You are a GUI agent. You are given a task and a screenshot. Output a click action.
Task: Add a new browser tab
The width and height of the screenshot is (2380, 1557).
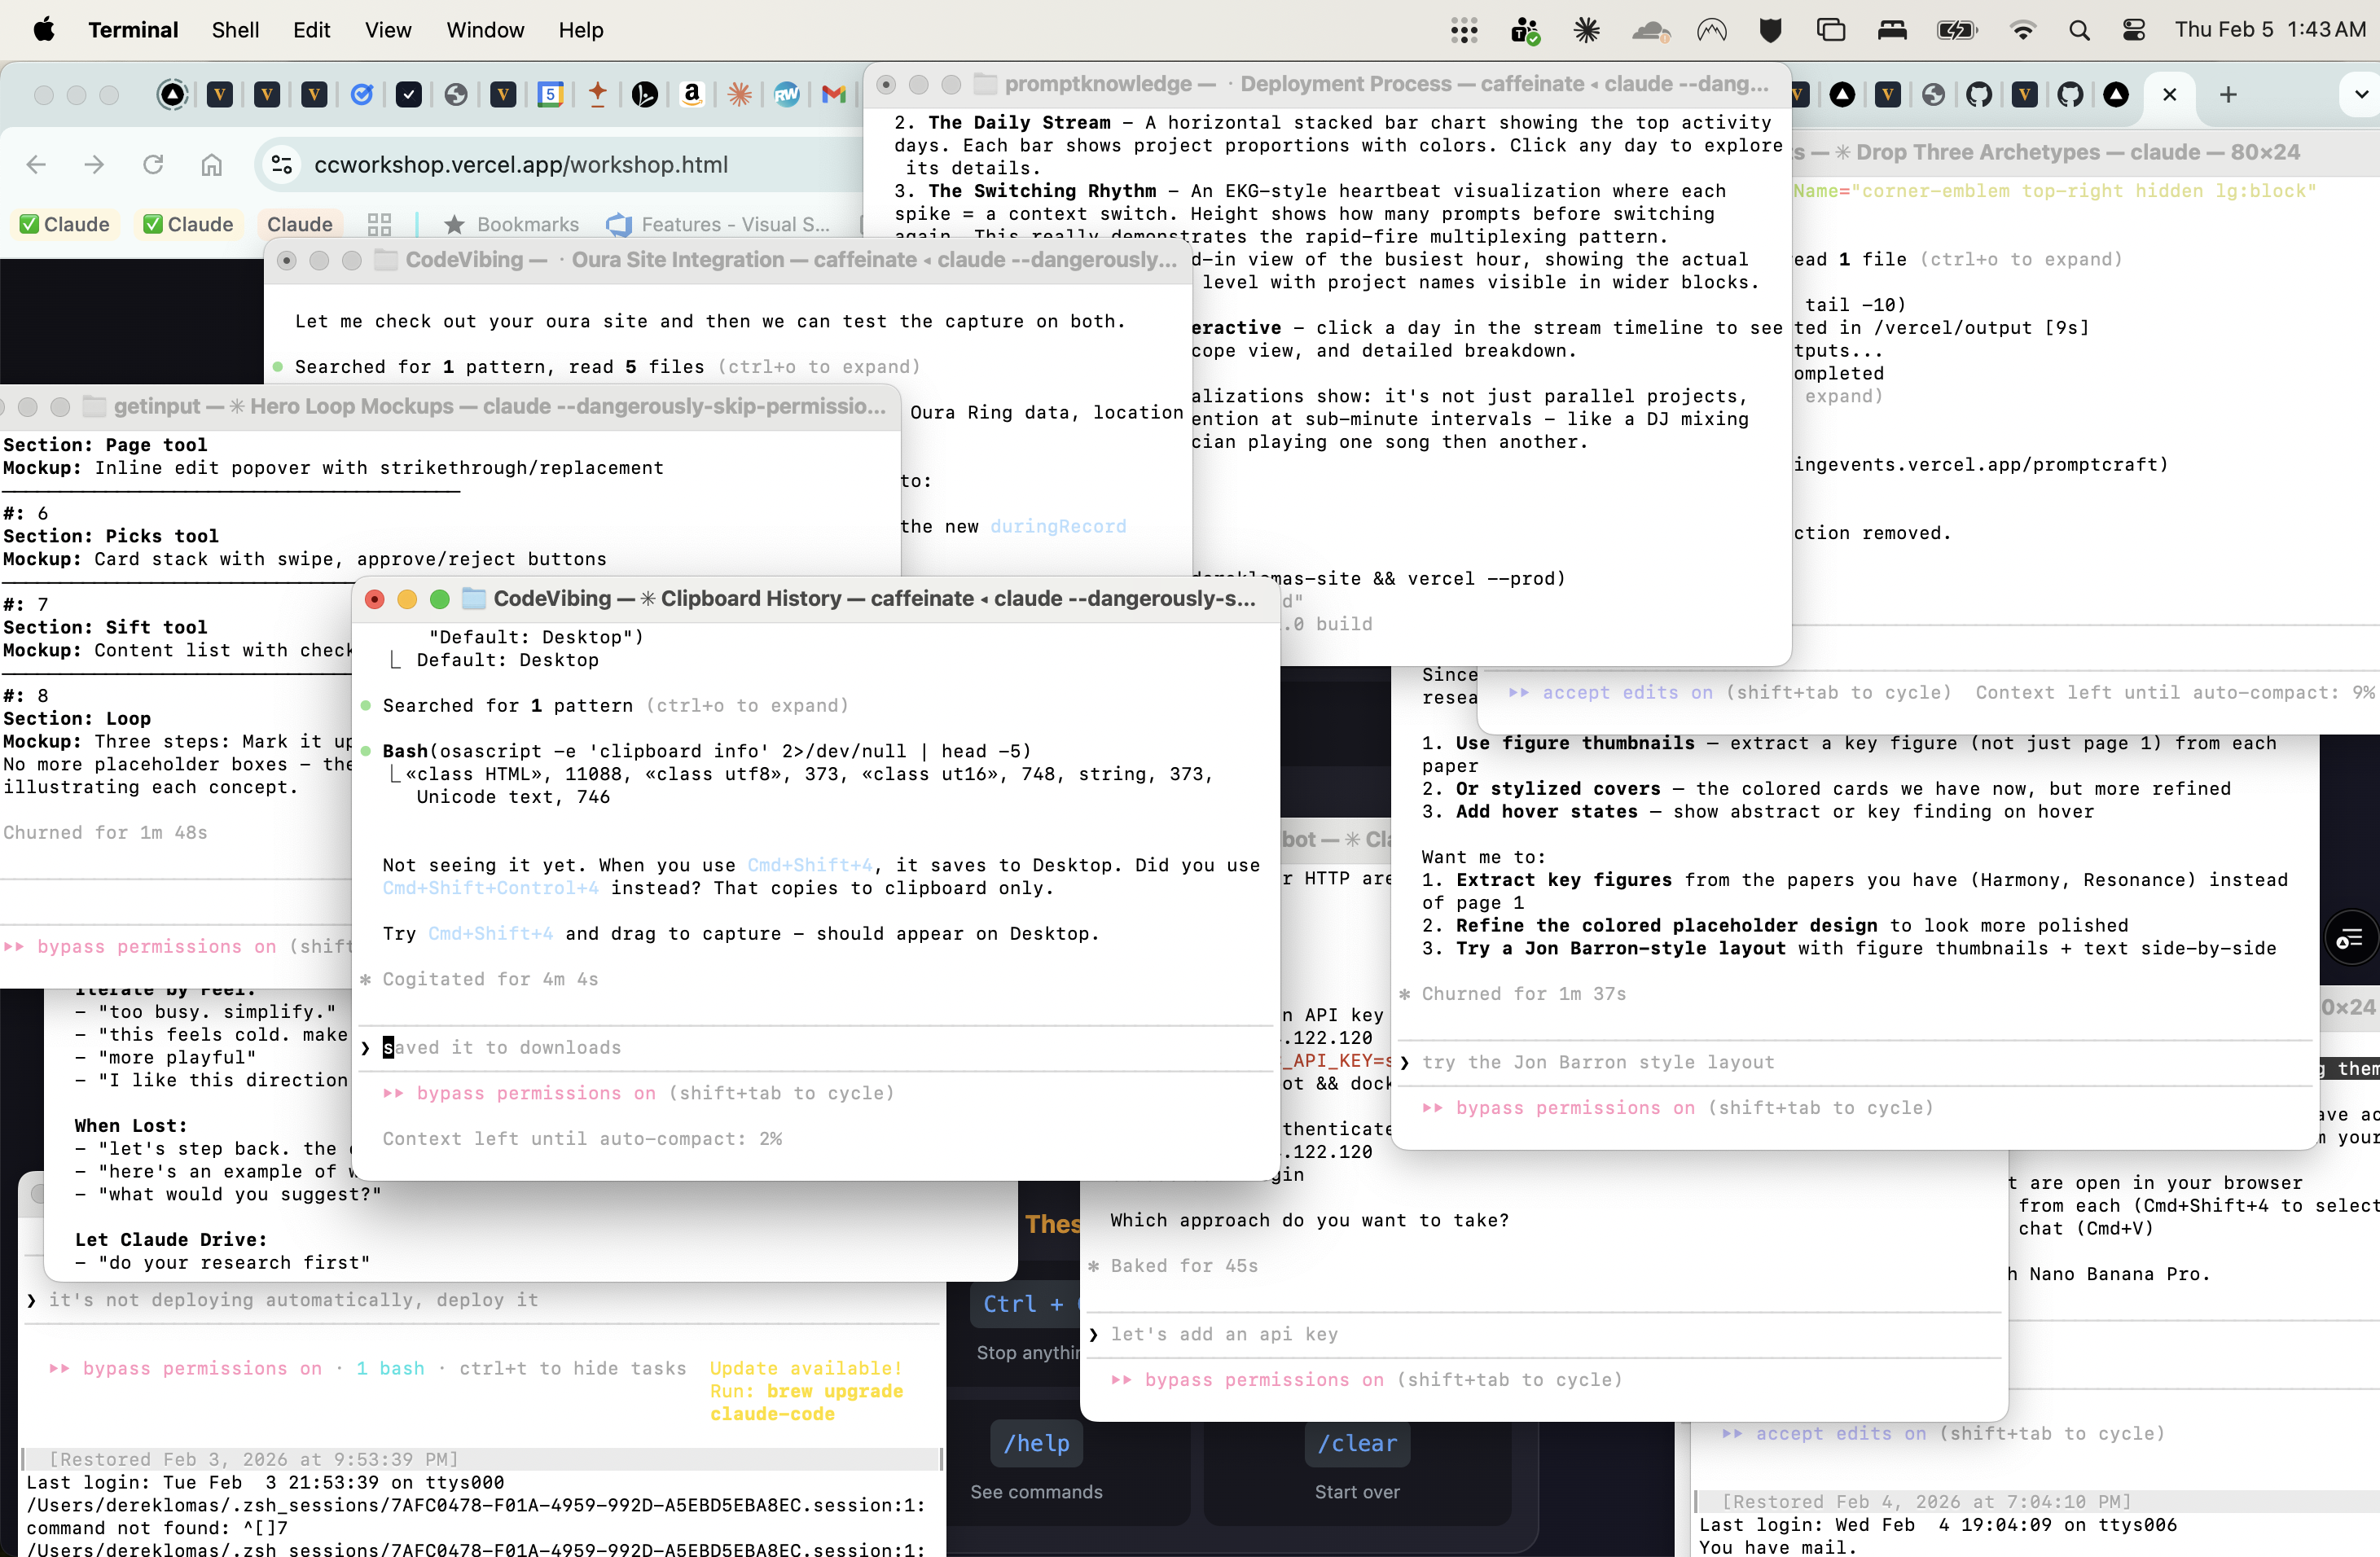pyautogui.click(x=2228, y=95)
